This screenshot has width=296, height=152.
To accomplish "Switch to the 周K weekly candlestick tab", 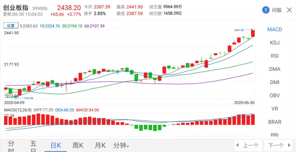I will 78,146.
